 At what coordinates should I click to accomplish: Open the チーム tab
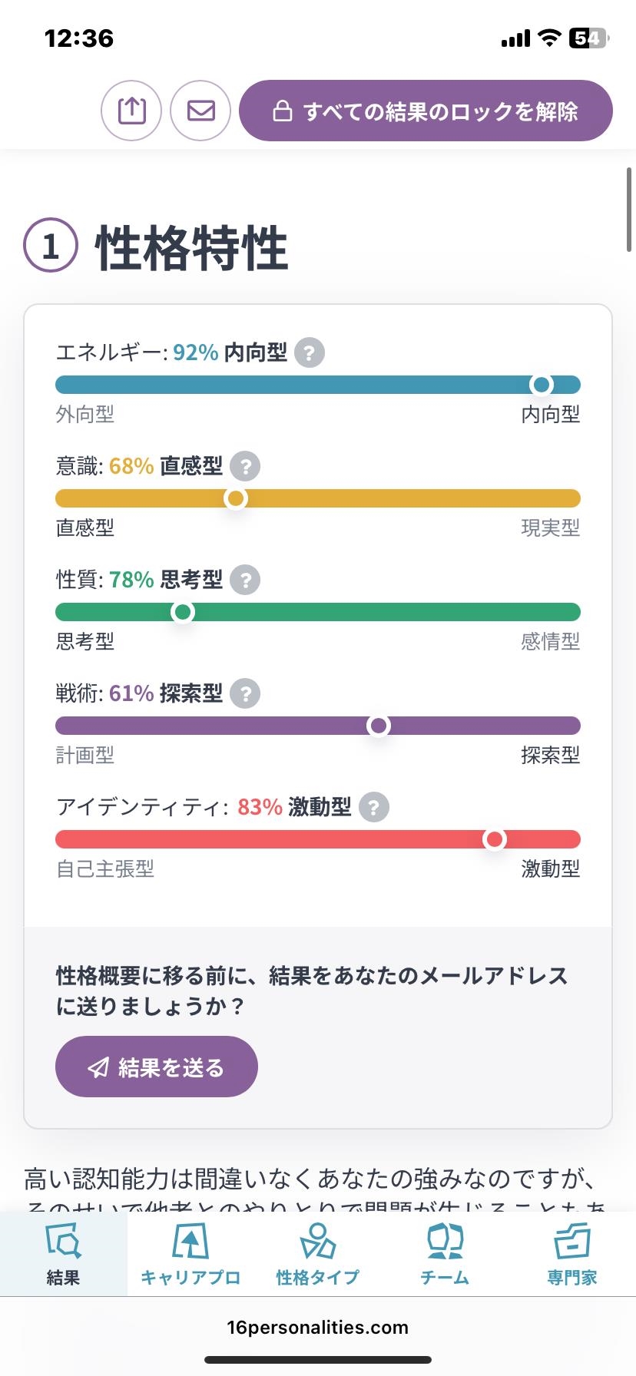[445, 1255]
